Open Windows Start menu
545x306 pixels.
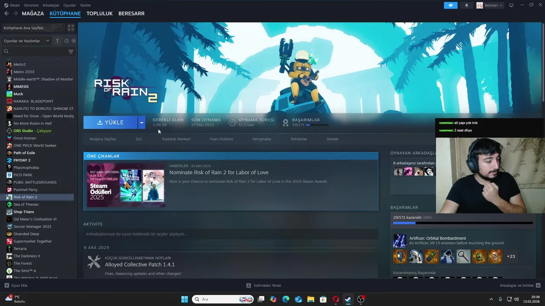coord(184,299)
